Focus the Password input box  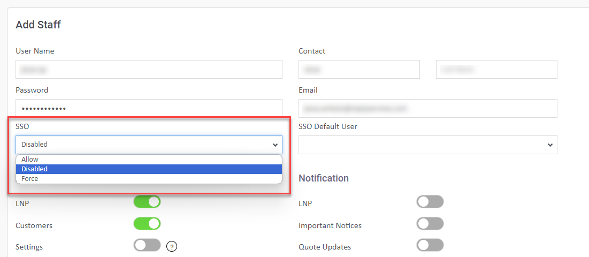pyautogui.click(x=149, y=108)
